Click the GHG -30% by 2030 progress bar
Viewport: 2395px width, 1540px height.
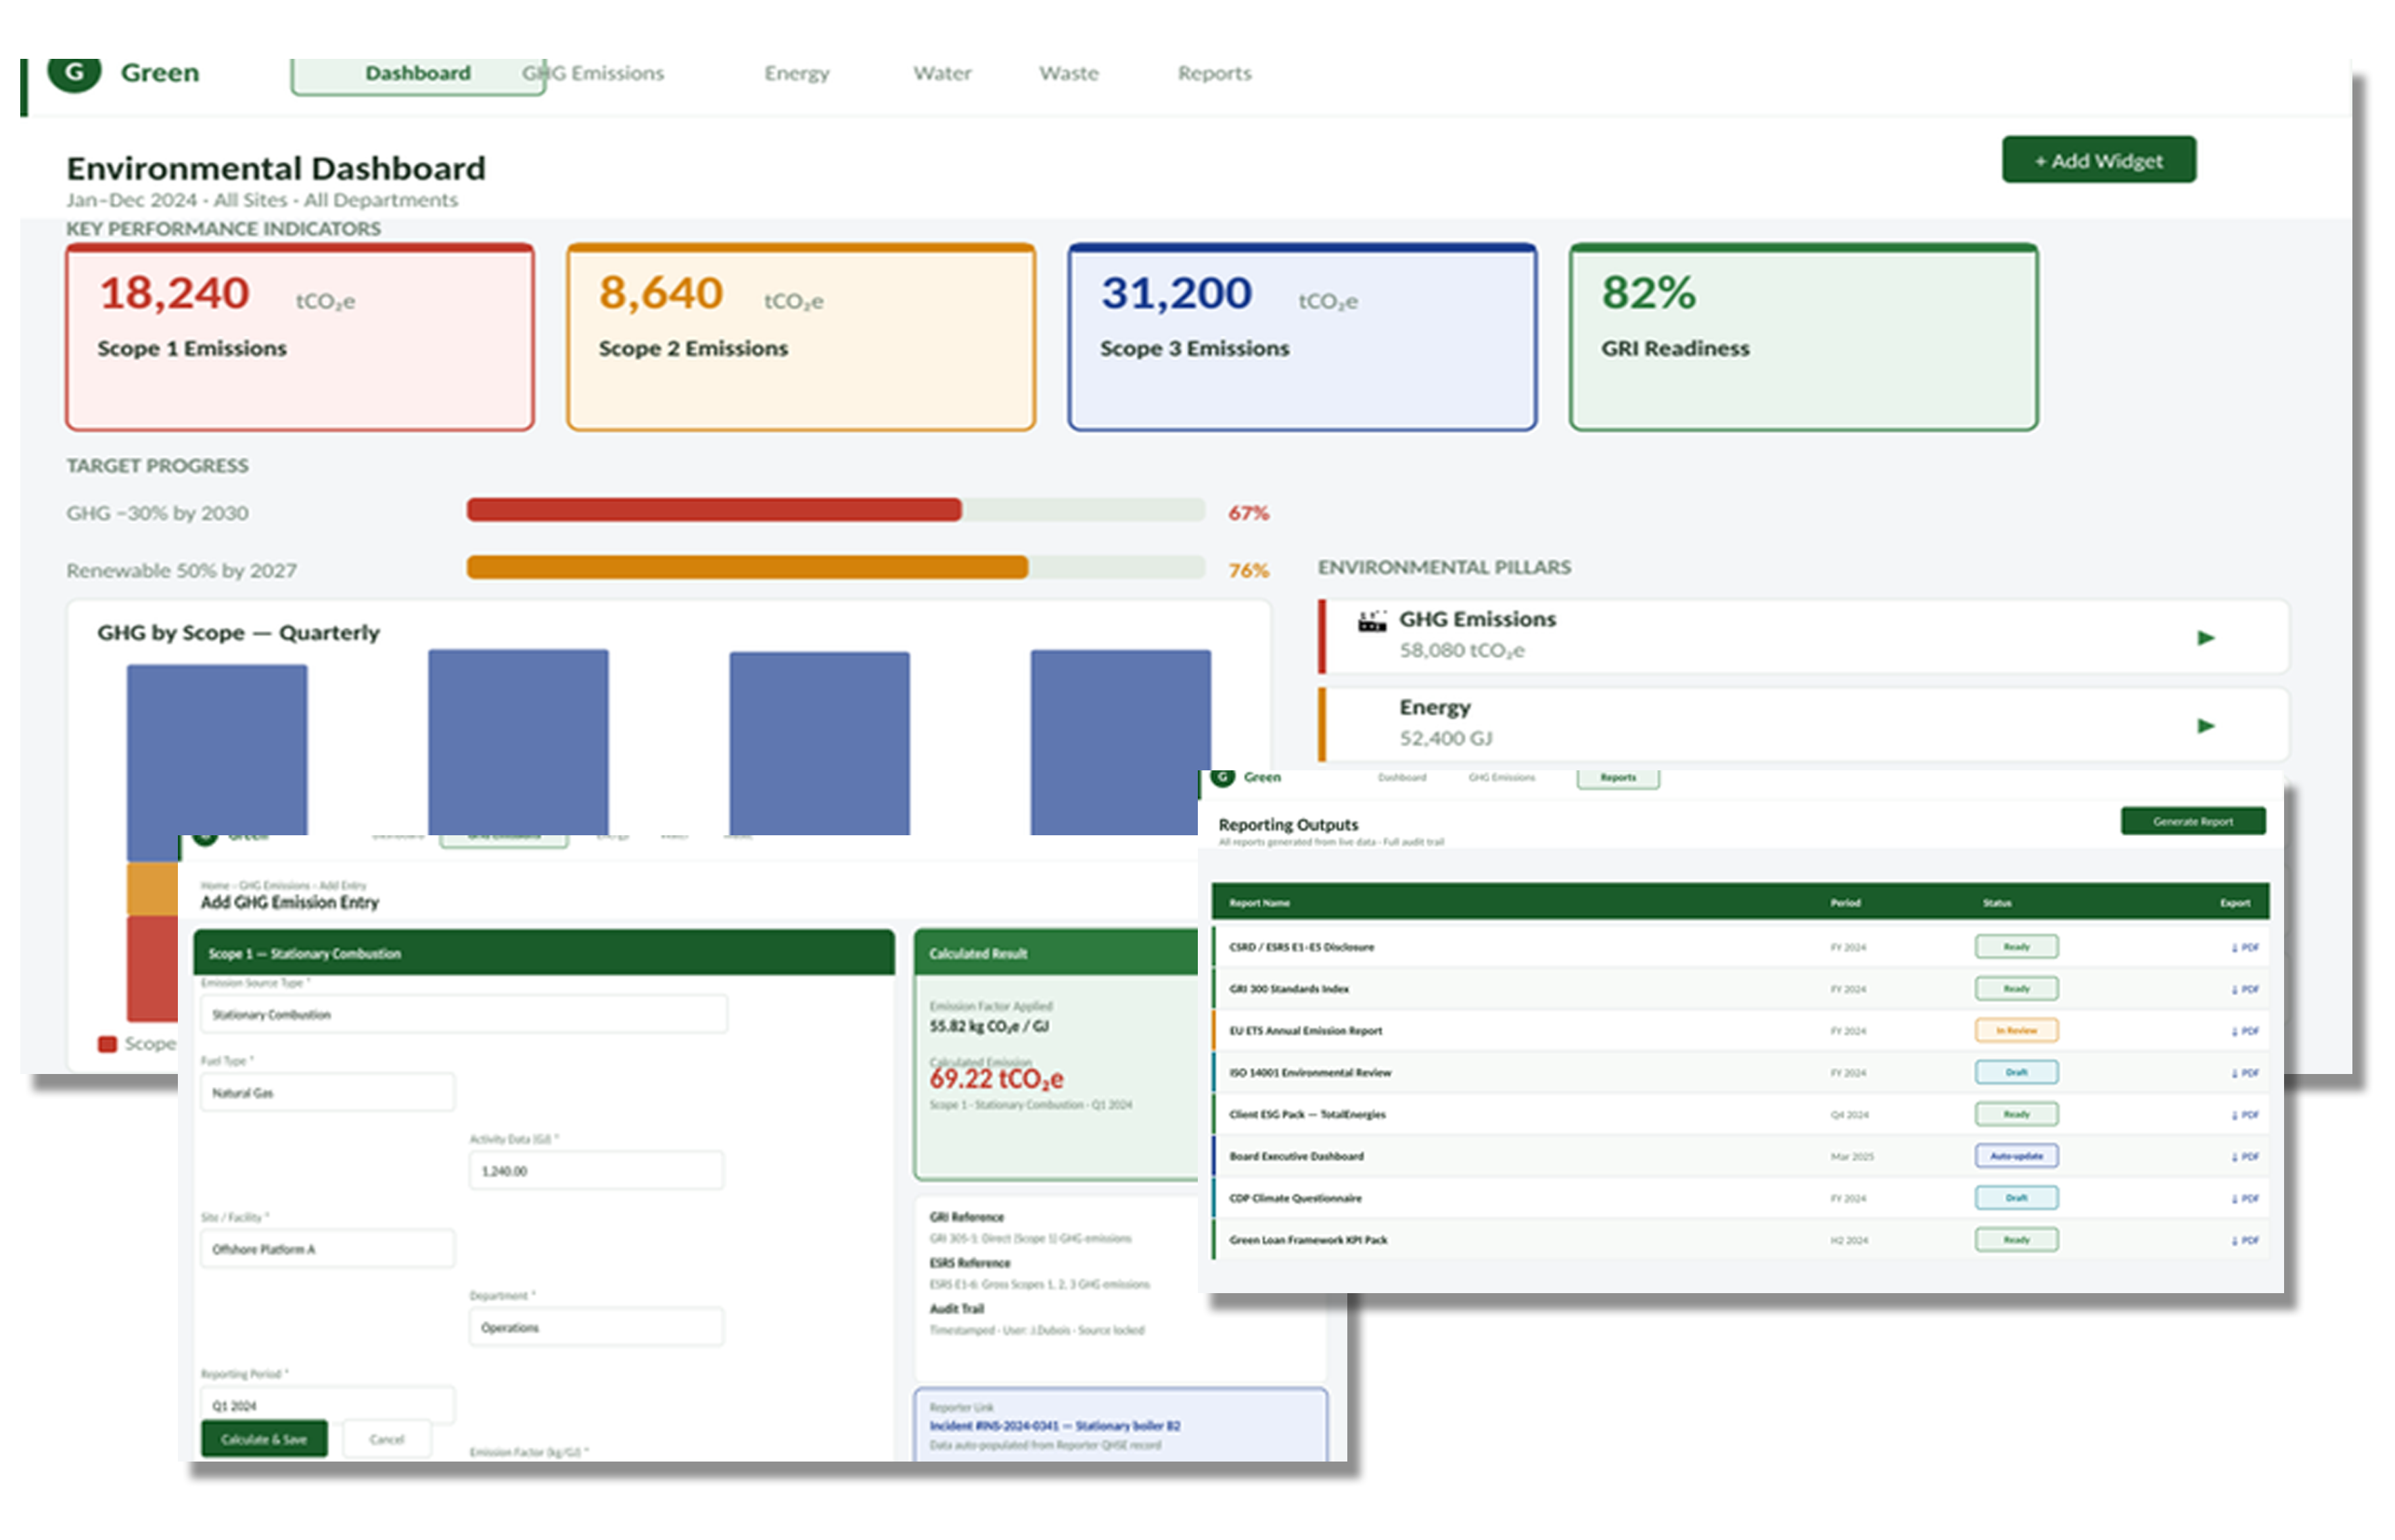pyautogui.click(x=835, y=510)
